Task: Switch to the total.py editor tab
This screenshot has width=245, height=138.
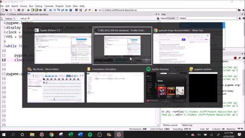Action: click(x=9, y=18)
